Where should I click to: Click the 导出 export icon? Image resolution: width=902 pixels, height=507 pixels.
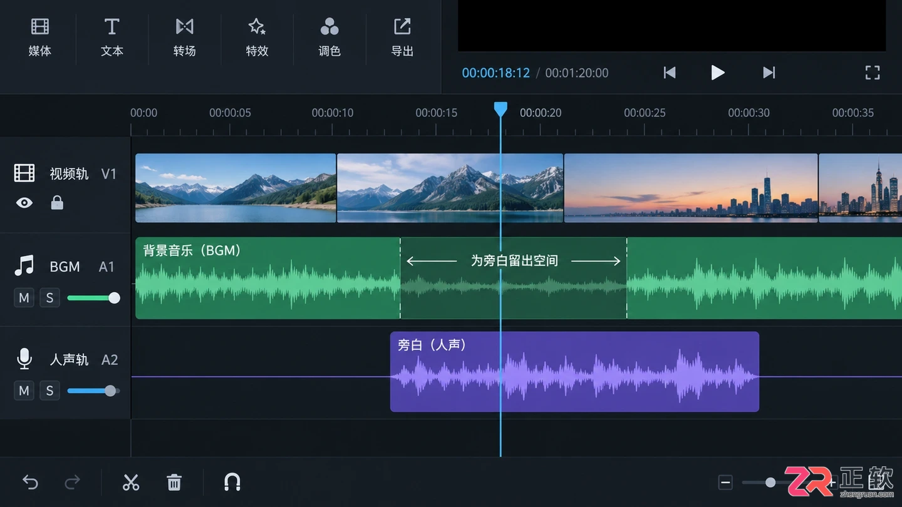pos(402,26)
